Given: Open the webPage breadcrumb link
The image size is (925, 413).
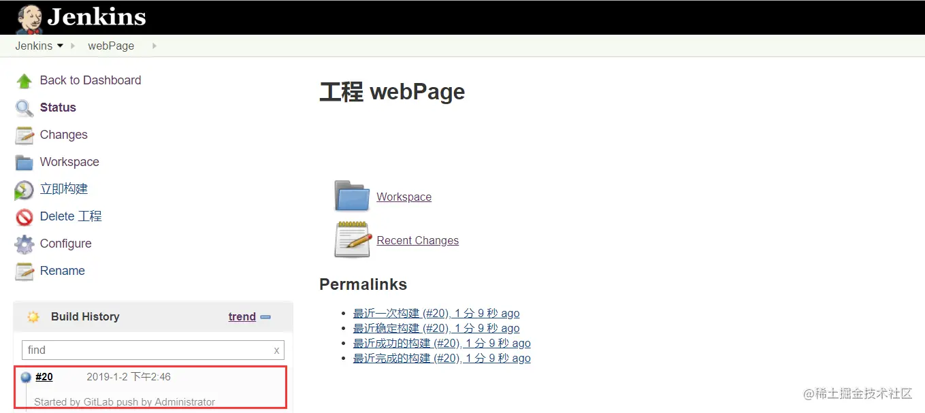Looking at the screenshot, I should (111, 46).
